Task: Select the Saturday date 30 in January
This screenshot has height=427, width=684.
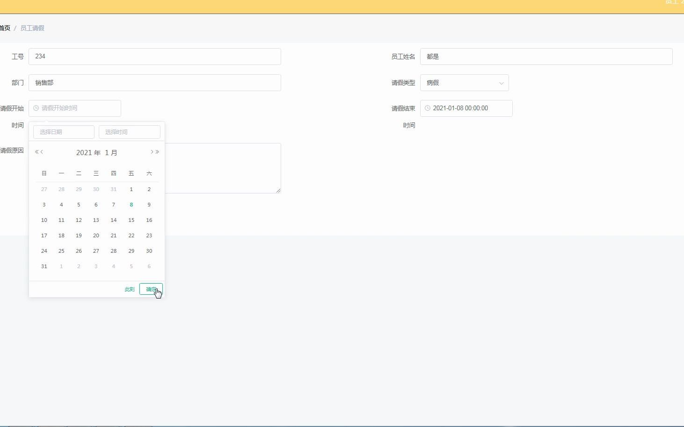Action: coord(149,251)
